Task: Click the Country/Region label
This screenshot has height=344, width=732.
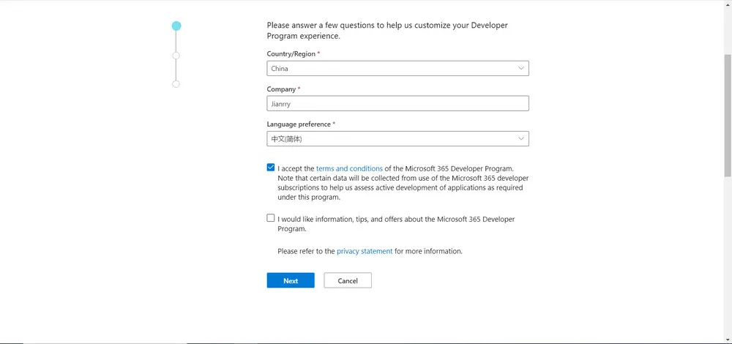Action: point(291,54)
